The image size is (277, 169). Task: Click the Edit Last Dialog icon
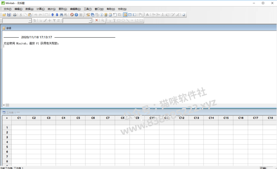click(46, 15)
